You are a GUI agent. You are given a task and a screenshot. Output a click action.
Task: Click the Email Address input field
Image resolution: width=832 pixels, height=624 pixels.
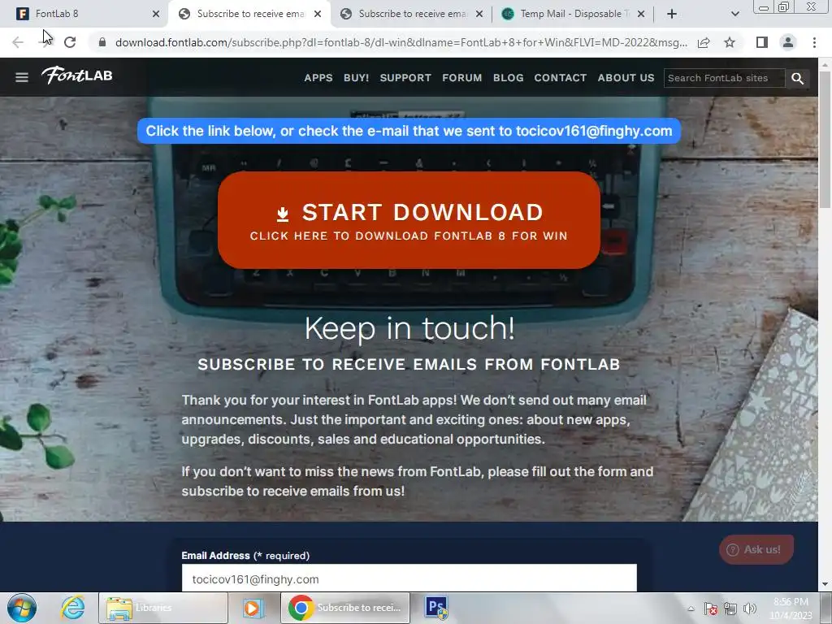(409, 578)
